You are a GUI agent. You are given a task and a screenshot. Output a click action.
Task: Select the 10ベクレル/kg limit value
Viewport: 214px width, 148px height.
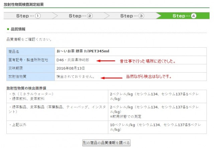(x=155, y=127)
